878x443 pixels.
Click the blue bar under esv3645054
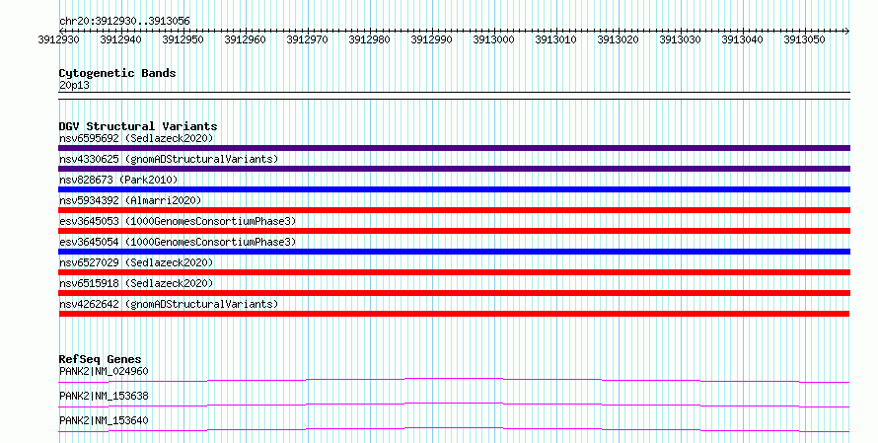[x=454, y=252]
